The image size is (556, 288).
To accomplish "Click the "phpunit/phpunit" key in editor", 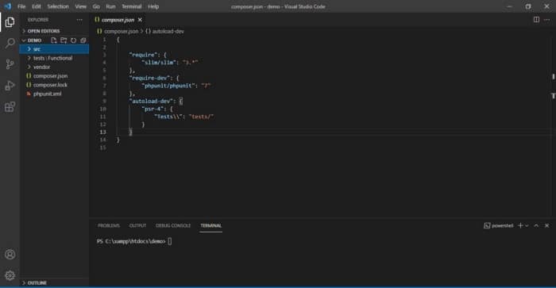I will tap(168, 86).
